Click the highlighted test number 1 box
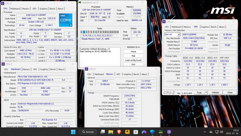This screenshot has height=136, width=241. 84,32
